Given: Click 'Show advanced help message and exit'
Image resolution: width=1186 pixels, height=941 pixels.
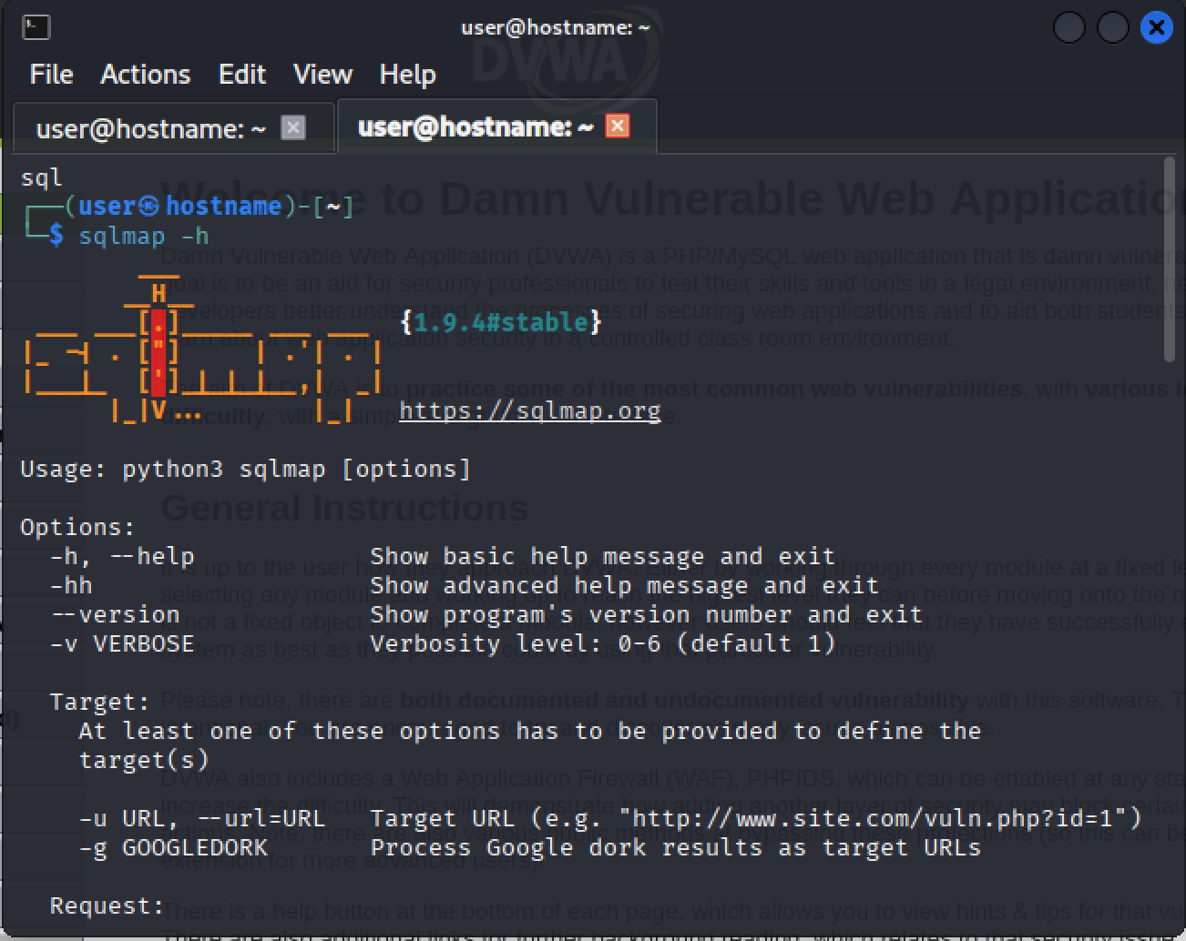Looking at the screenshot, I should click(625, 585).
